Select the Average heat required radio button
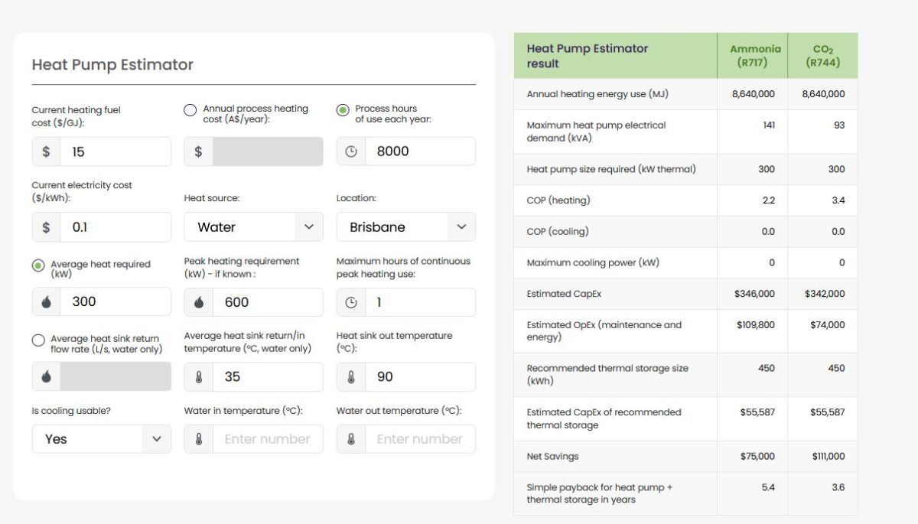Viewport: 918px width, 524px height. [38, 265]
